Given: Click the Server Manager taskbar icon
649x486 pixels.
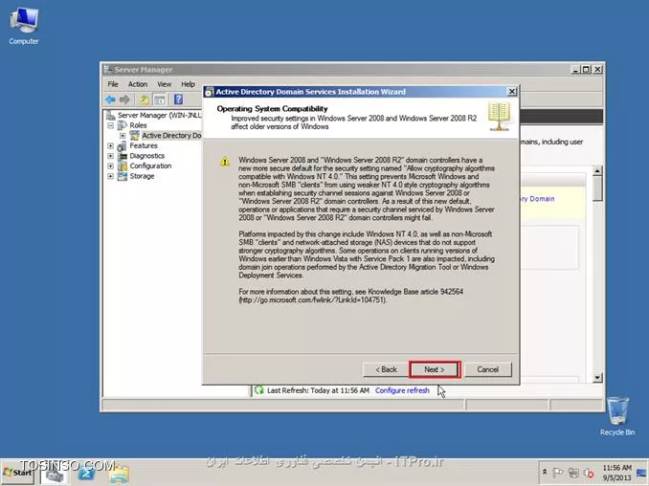Looking at the screenshot, I should (x=55, y=474).
